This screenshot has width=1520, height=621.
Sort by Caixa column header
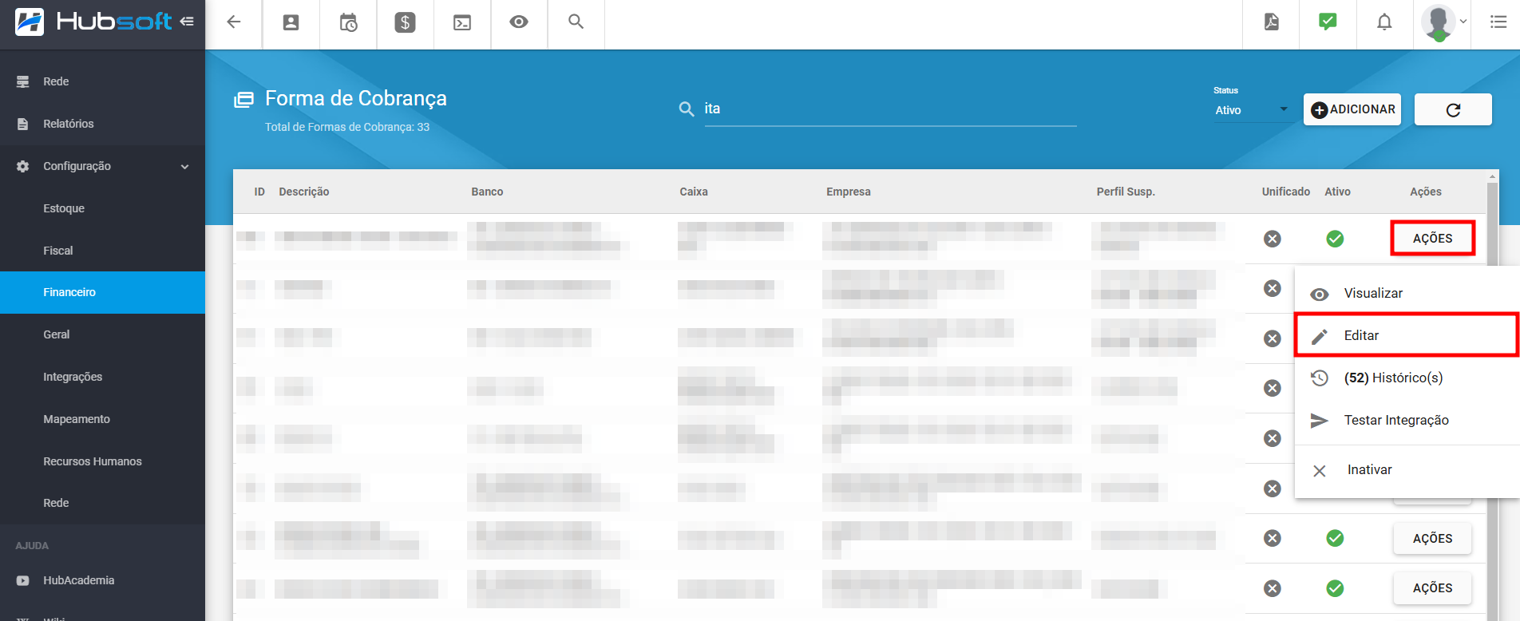pos(694,192)
